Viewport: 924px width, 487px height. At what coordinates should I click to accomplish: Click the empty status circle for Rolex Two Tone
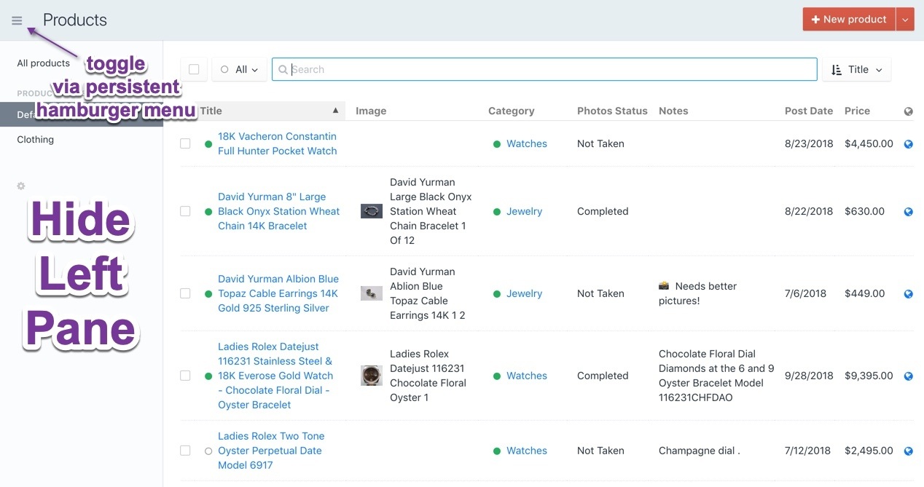(x=208, y=451)
